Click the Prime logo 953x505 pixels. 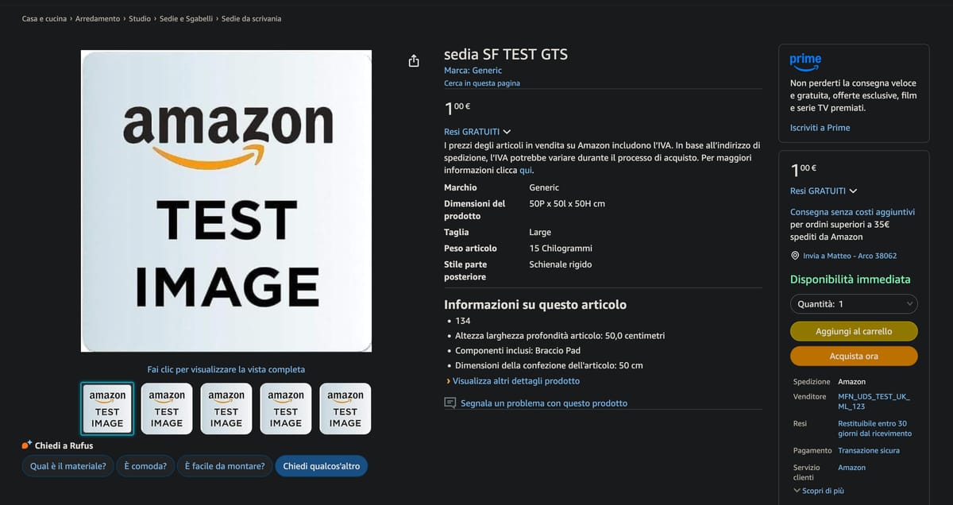click(805, 60)
